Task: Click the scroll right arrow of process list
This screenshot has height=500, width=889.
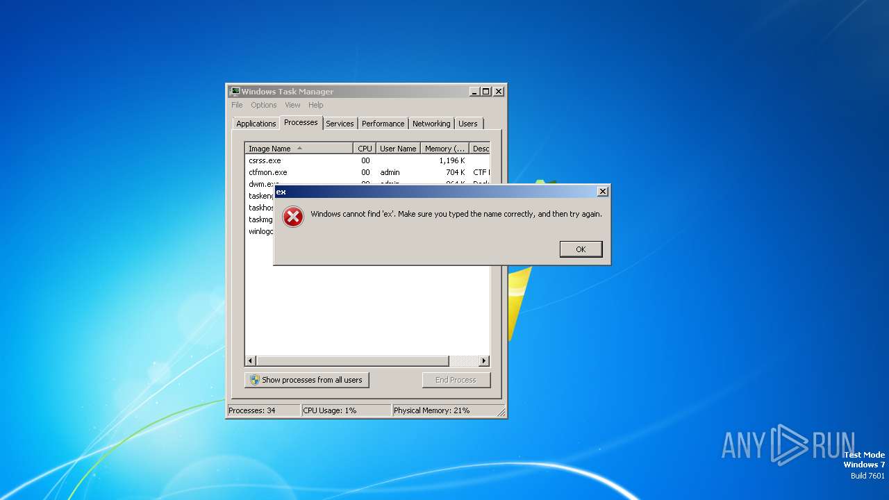Action: tap(484, 361)
